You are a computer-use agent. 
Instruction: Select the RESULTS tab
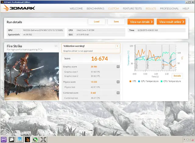coord(151,9)
